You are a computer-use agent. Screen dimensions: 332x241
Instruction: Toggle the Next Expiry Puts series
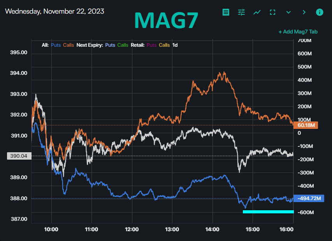pyautogui.click(x=110, y=45)
